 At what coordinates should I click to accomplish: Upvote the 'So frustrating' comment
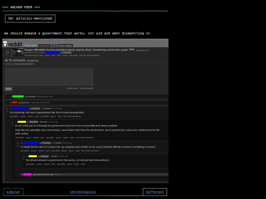point(7,109)
